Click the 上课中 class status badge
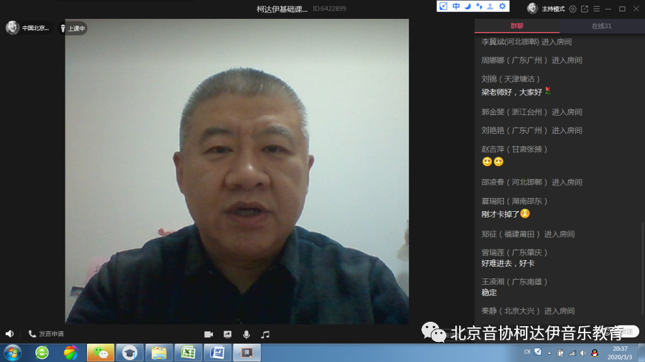The image size is (645, 362). tap(73, 28)
